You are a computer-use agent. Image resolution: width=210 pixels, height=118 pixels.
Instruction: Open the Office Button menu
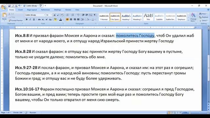tap(3, 7)
